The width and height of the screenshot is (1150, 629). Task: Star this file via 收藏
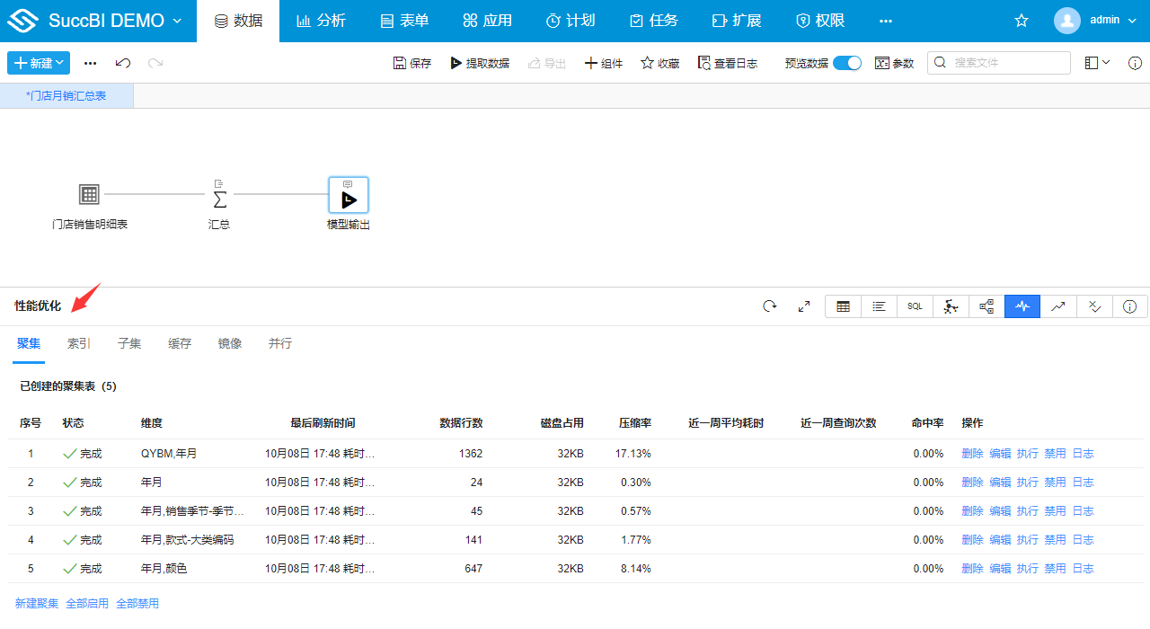659,63
